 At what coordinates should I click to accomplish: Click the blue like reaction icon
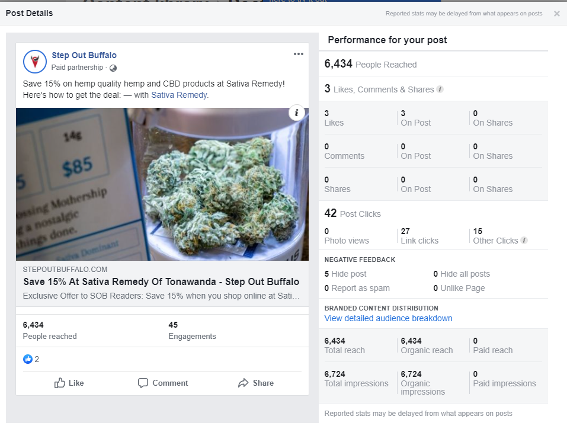[28, 359]
